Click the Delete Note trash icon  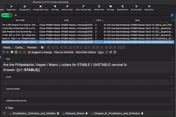coord(99,6)
